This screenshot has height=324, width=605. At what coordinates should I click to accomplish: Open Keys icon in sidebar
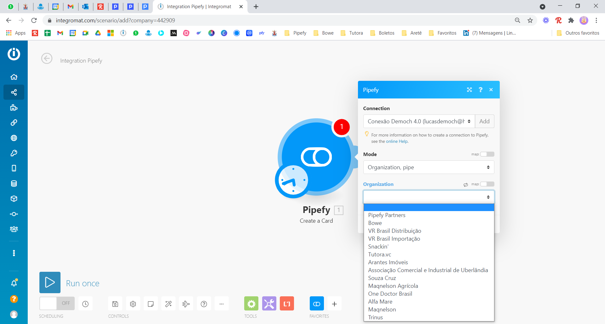pos(14,153)
